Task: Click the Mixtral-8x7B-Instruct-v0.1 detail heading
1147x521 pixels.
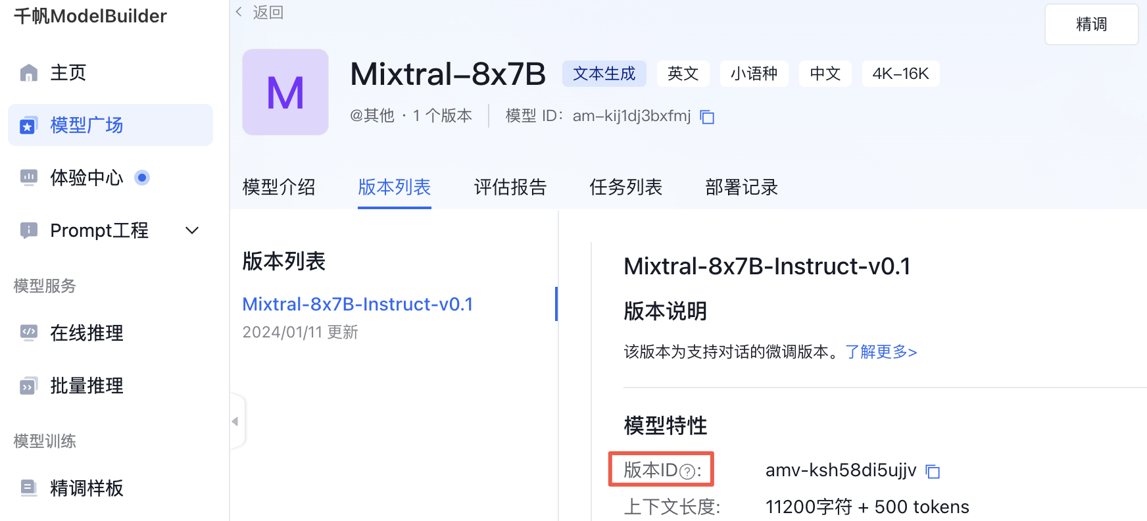Action: click(768, 266)
